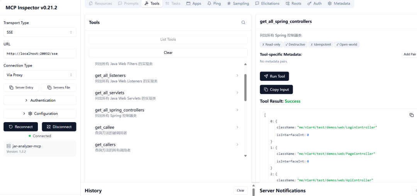
Task: Open the Connection Type Via Proxy dropdown
Action: 40,75
